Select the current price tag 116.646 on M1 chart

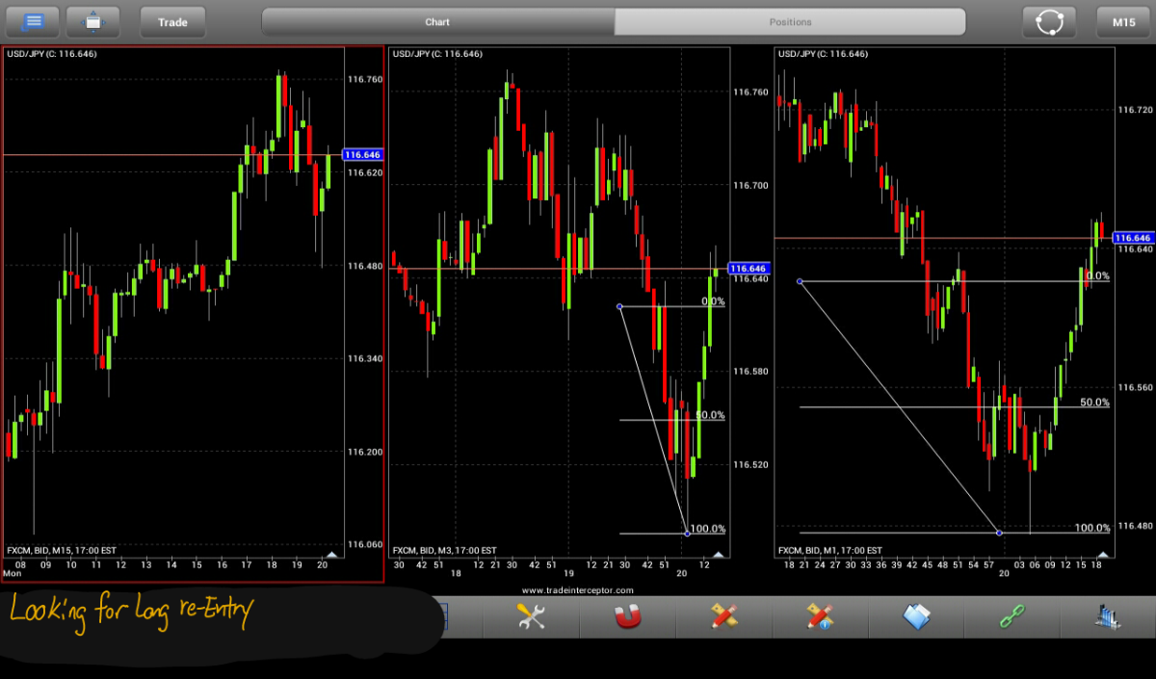click(1134, 237)
